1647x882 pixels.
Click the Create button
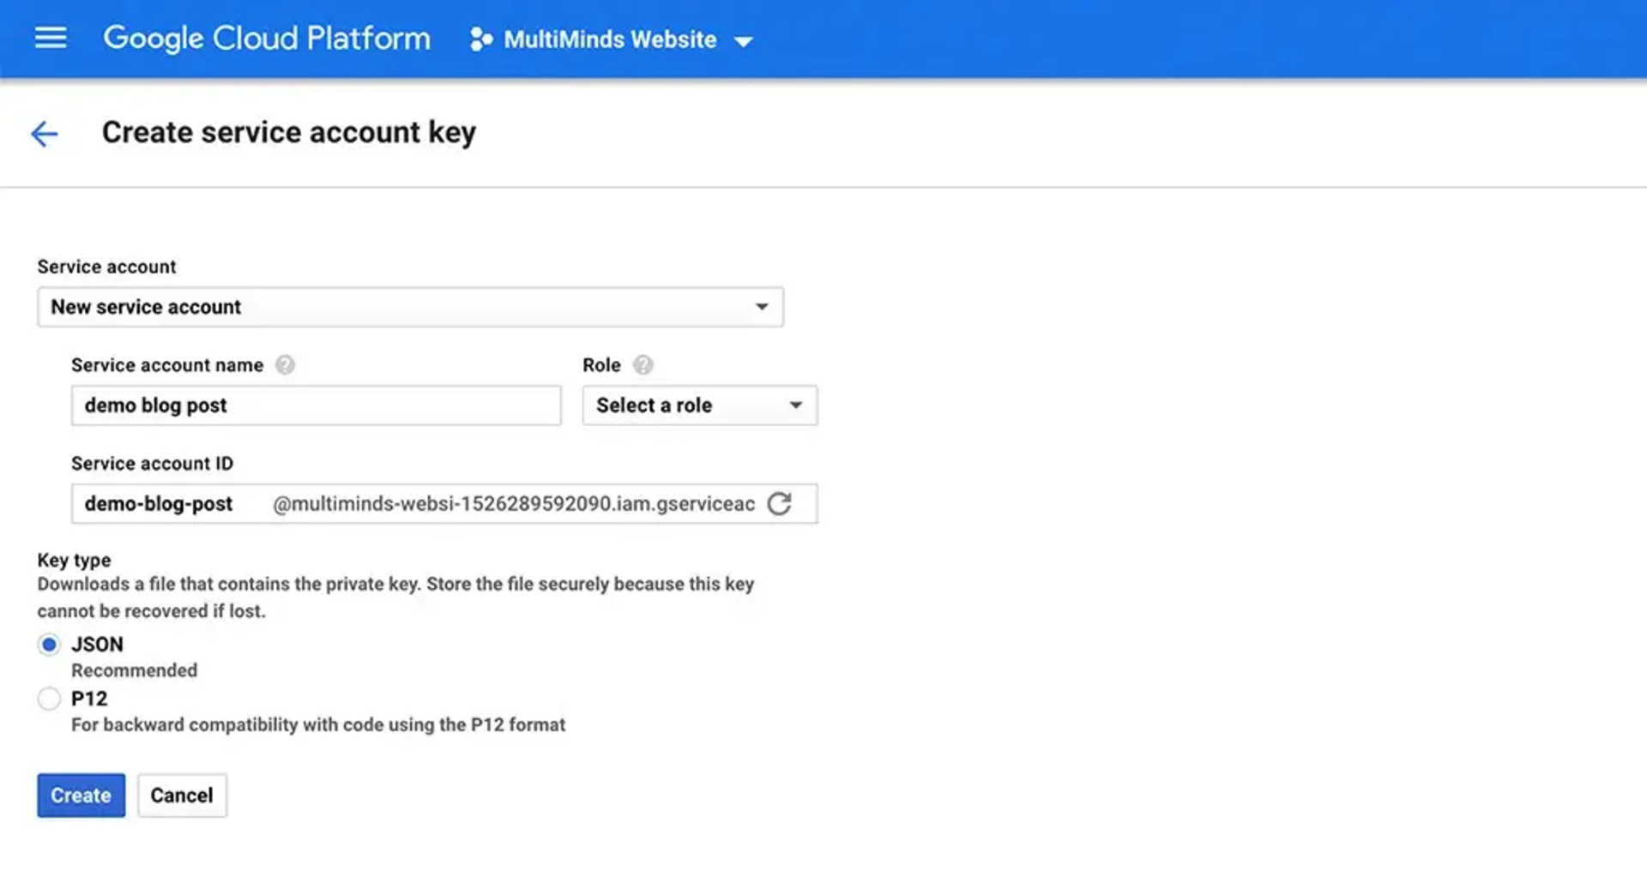coord(81,795)
